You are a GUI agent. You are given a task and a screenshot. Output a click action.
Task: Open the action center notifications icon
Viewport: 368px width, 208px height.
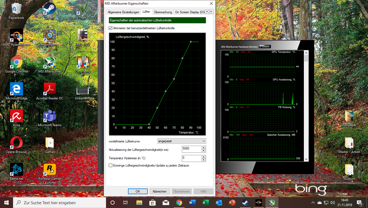tap(360, 202)
